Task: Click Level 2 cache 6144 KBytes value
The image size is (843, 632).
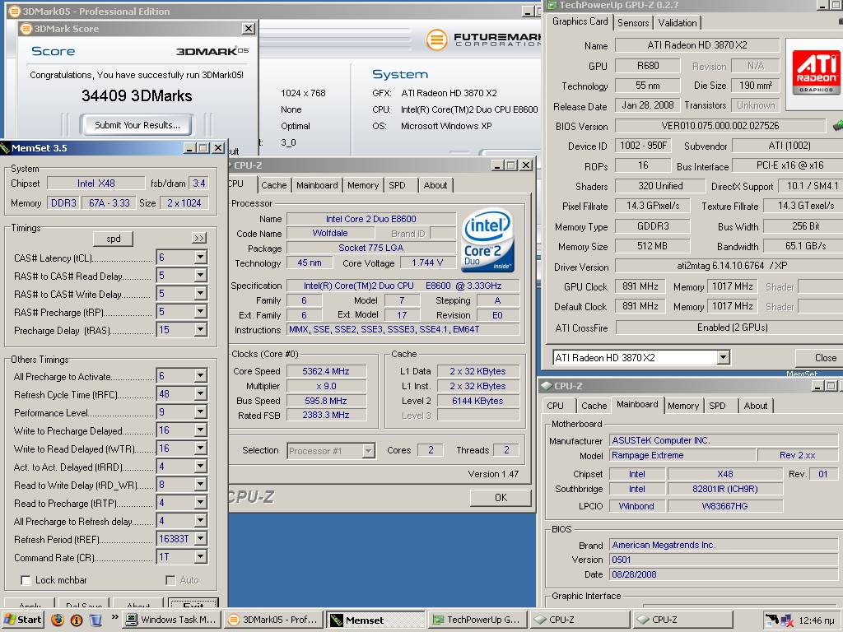Action: [x=477, y=401]
